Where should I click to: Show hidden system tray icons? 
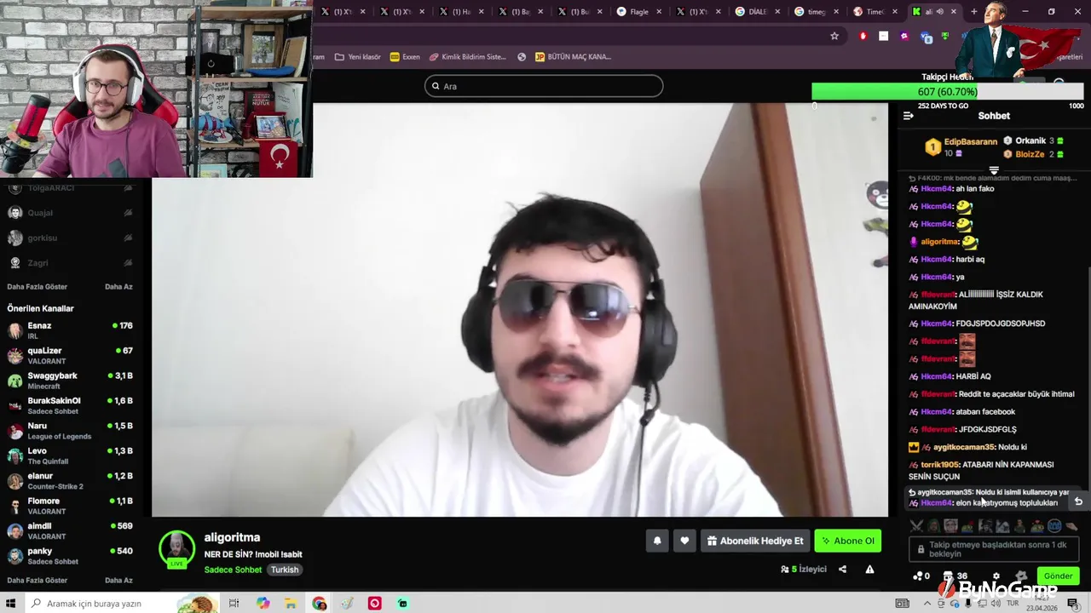coord(927,604)
